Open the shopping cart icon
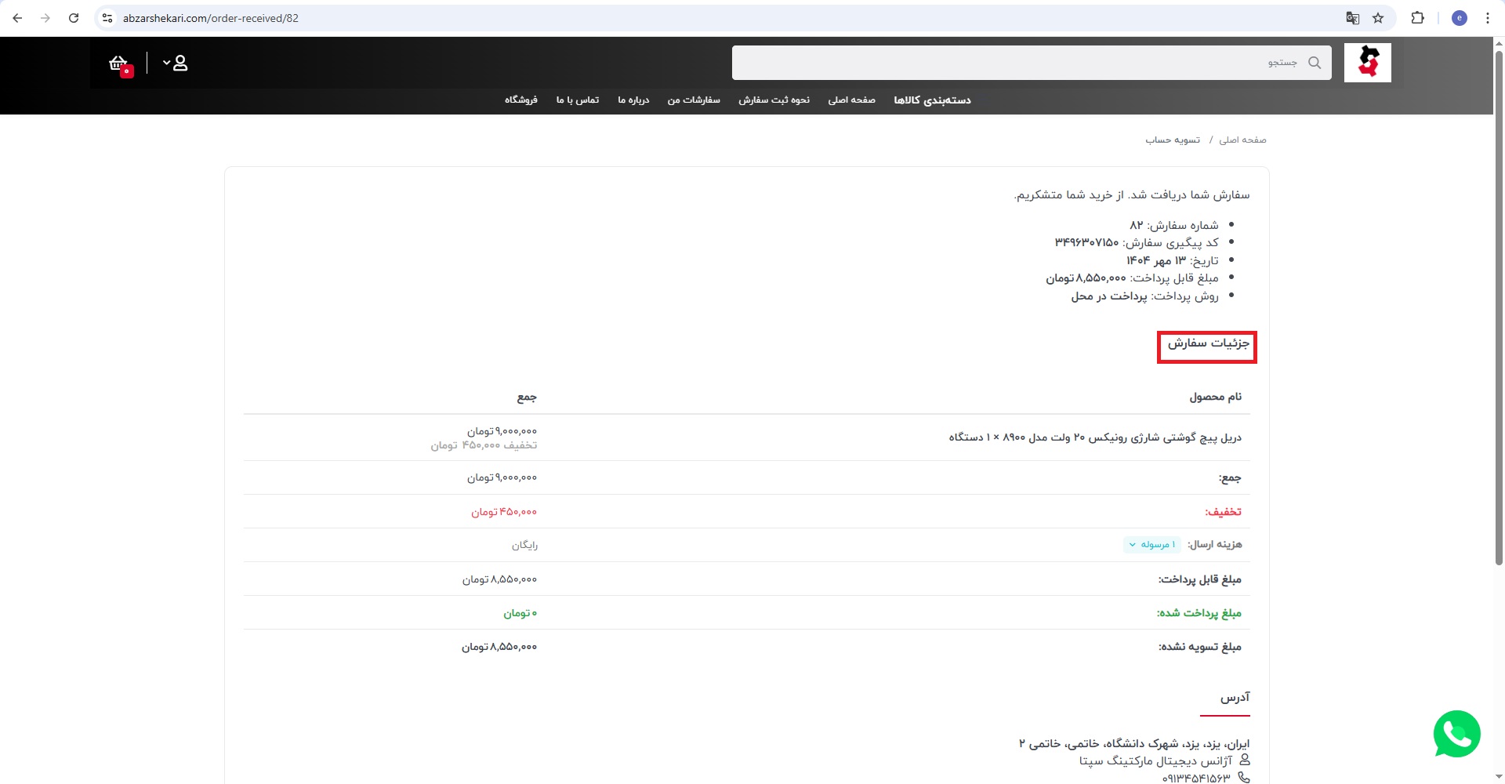The width and height of the screenshot is (1505, 784). 118,64
